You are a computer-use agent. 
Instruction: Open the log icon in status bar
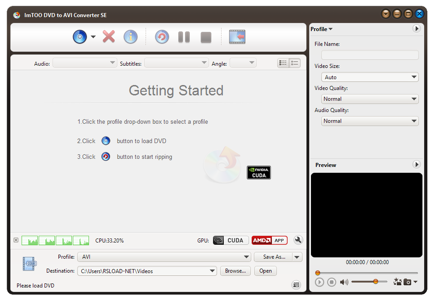(x=296, y=285)
